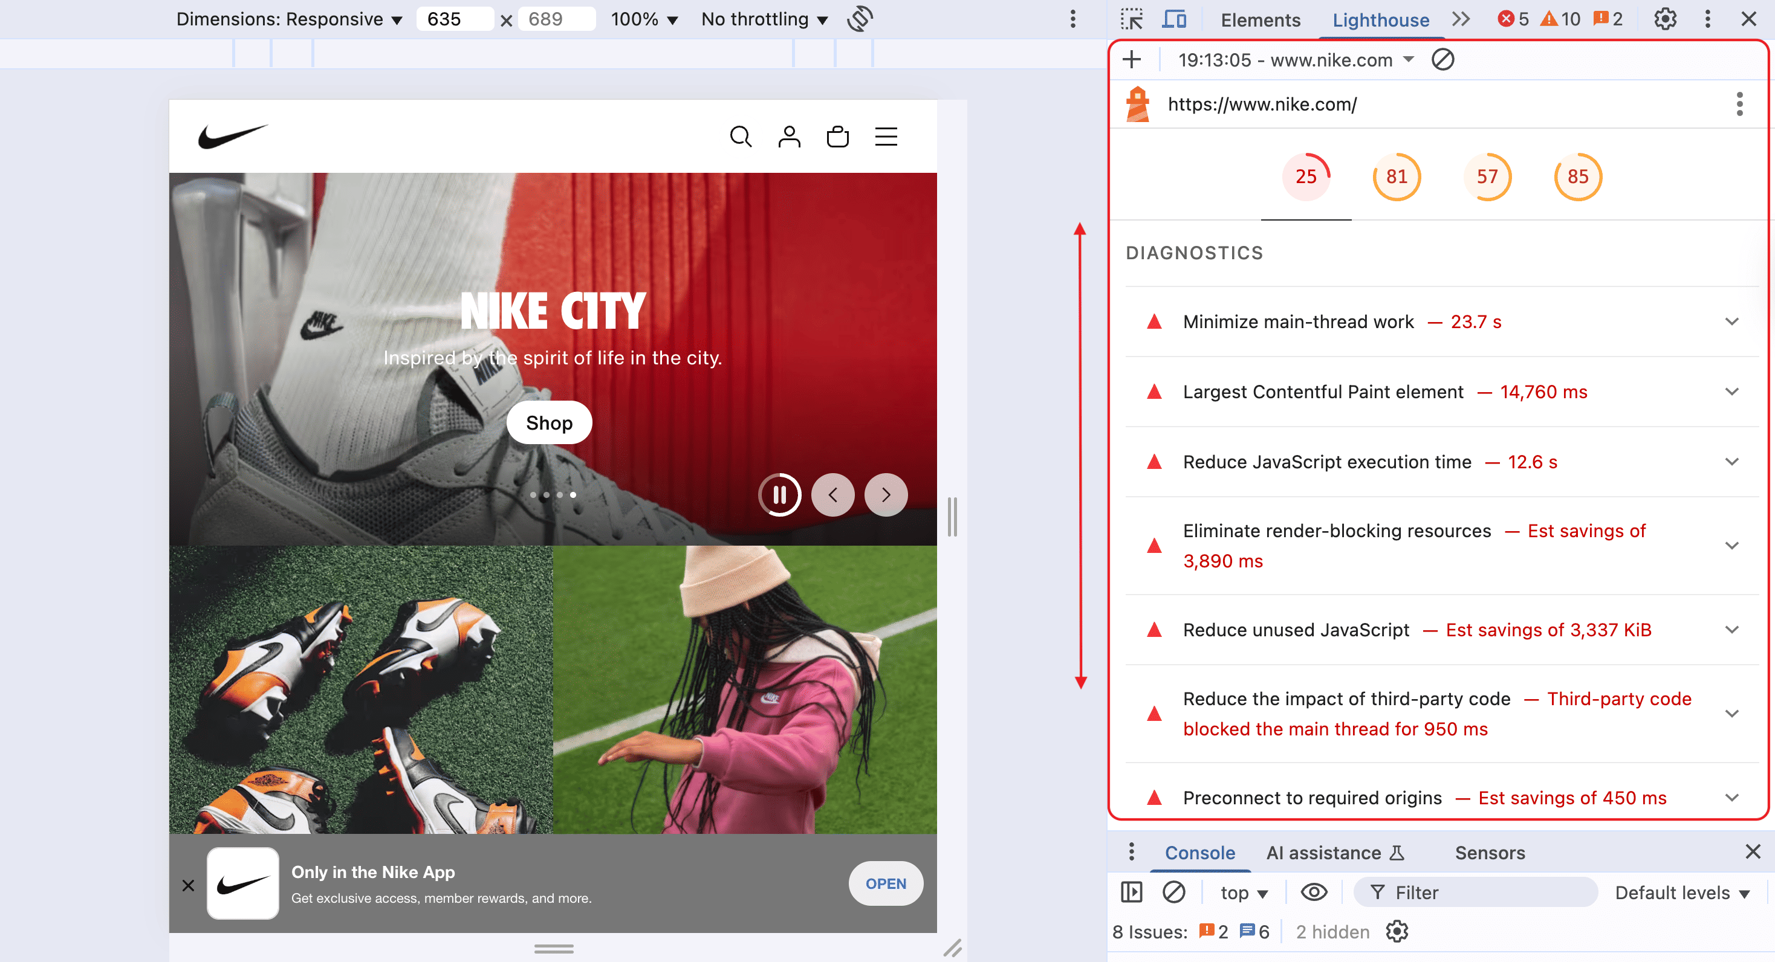The image size is (1775, 962).
Task: Open the AI assistance tab
Action: click(x=1335, y=853)
